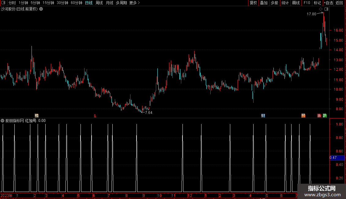
Task: Click the 红加号: 0.00 indicator value
Action: (x=35, y=121)
